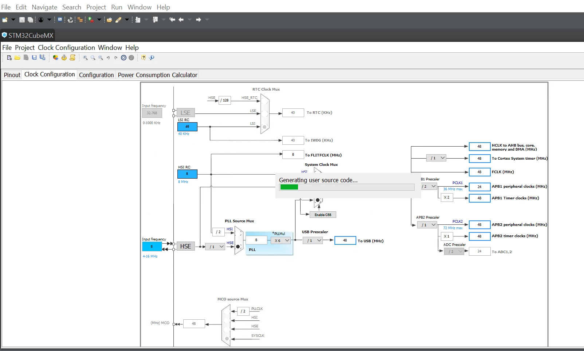Click the plain left Back arrow in the IDE toolbar
Viewport: 584px width, 351px height.
[x=181, y=20]
